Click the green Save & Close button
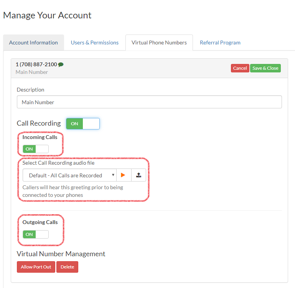This screenshot has width=295, height=288. 265,68
